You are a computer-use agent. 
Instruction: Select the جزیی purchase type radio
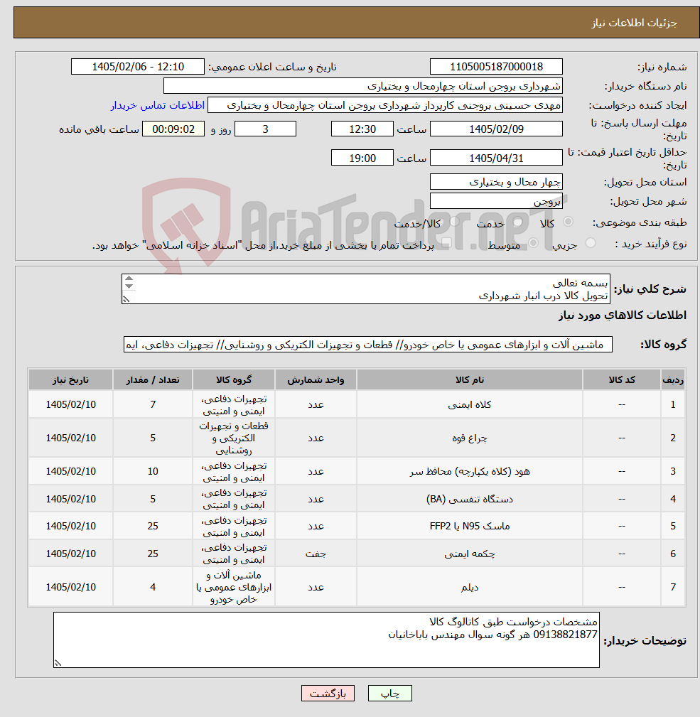(x=591, y=243)
